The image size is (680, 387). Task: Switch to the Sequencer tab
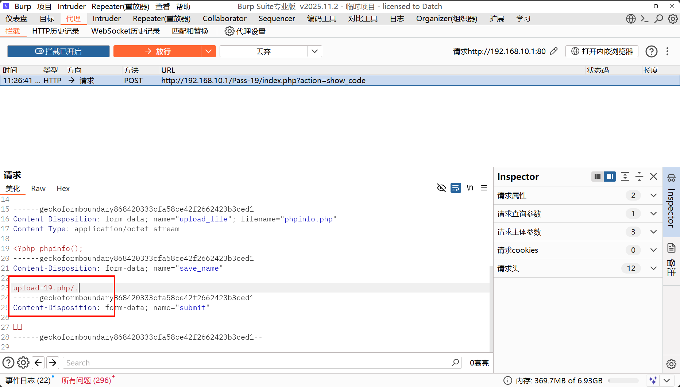pos(277,19)
